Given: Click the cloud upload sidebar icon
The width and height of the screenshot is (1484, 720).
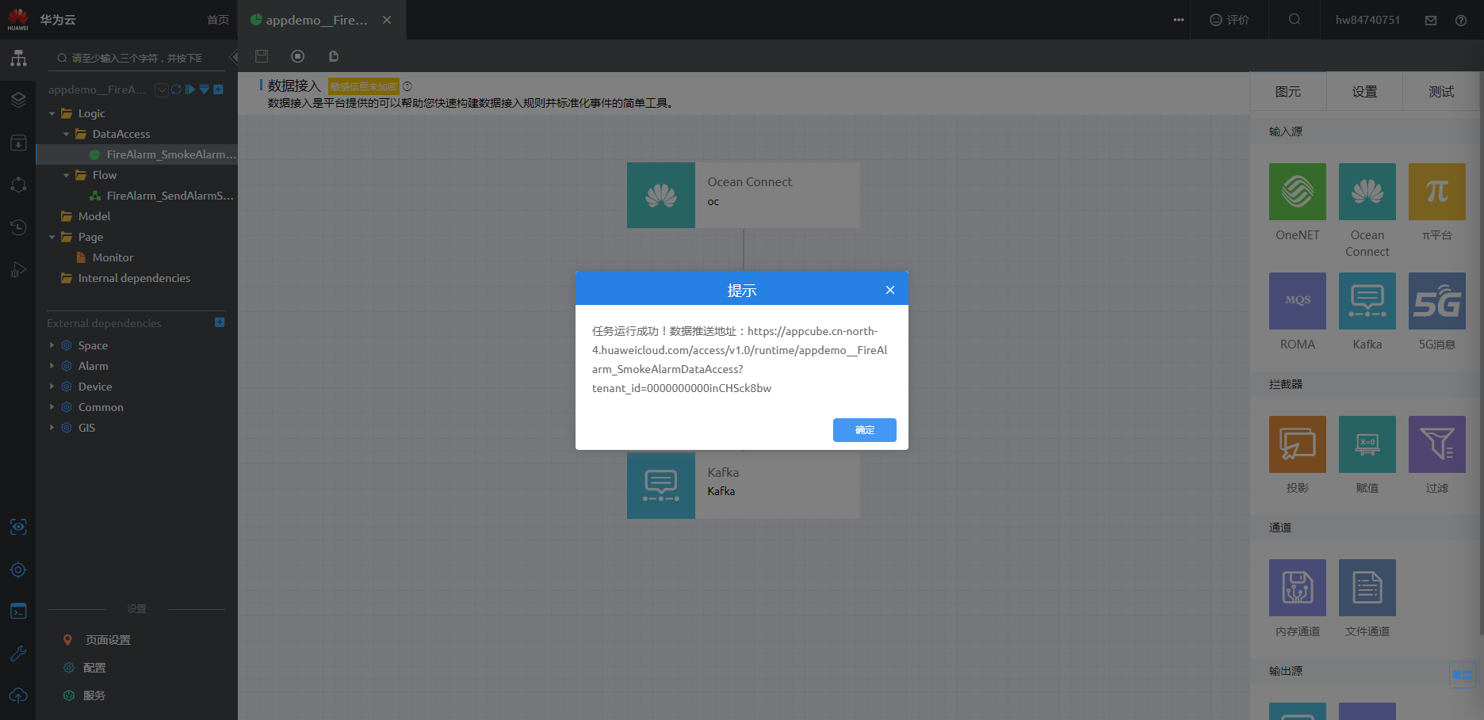Looking at the screenshot, I should [18, 695].
